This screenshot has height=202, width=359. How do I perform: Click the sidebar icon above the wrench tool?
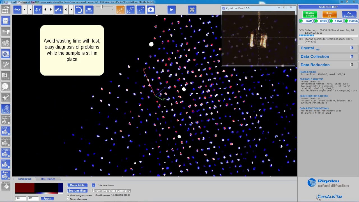click(6, 54)
